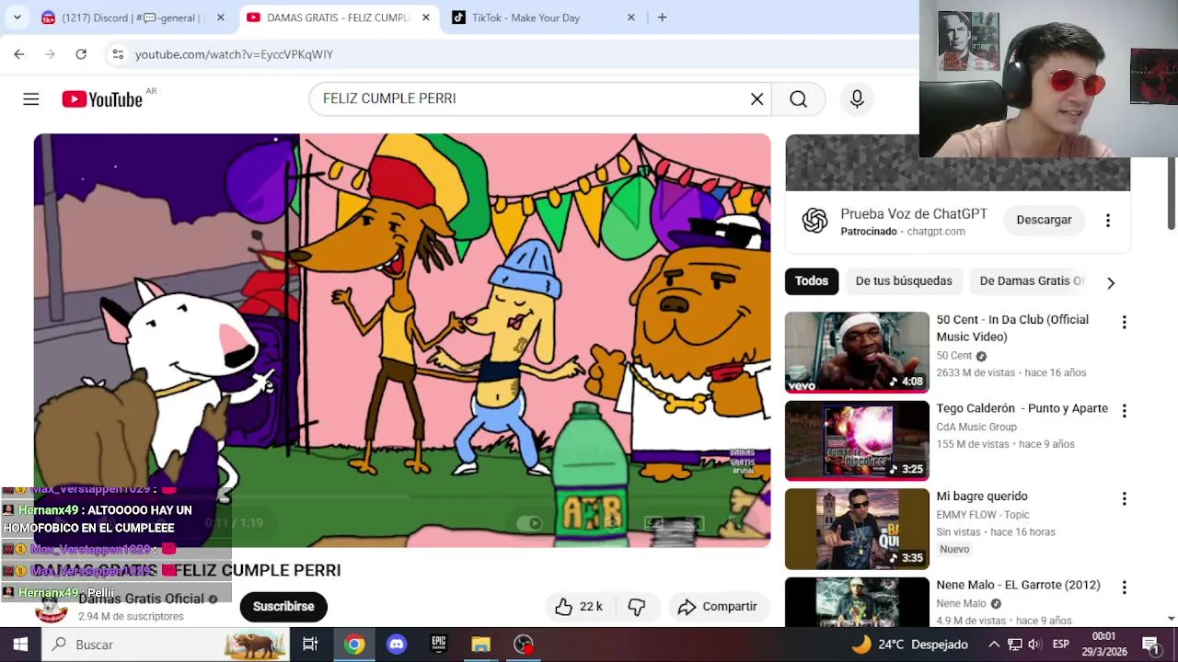The height and width of the screenshot is (662, 1178).
Task: Open the site information icon in address bar
Action: (x=118, y=54)
